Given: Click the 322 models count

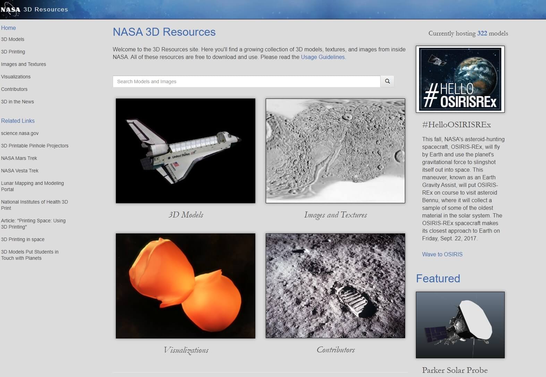Looking at the screenshot, I should (482, 33).
